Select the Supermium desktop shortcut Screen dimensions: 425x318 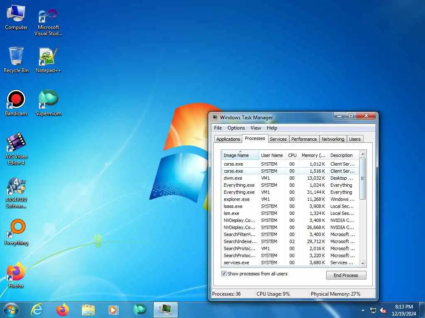49,103
